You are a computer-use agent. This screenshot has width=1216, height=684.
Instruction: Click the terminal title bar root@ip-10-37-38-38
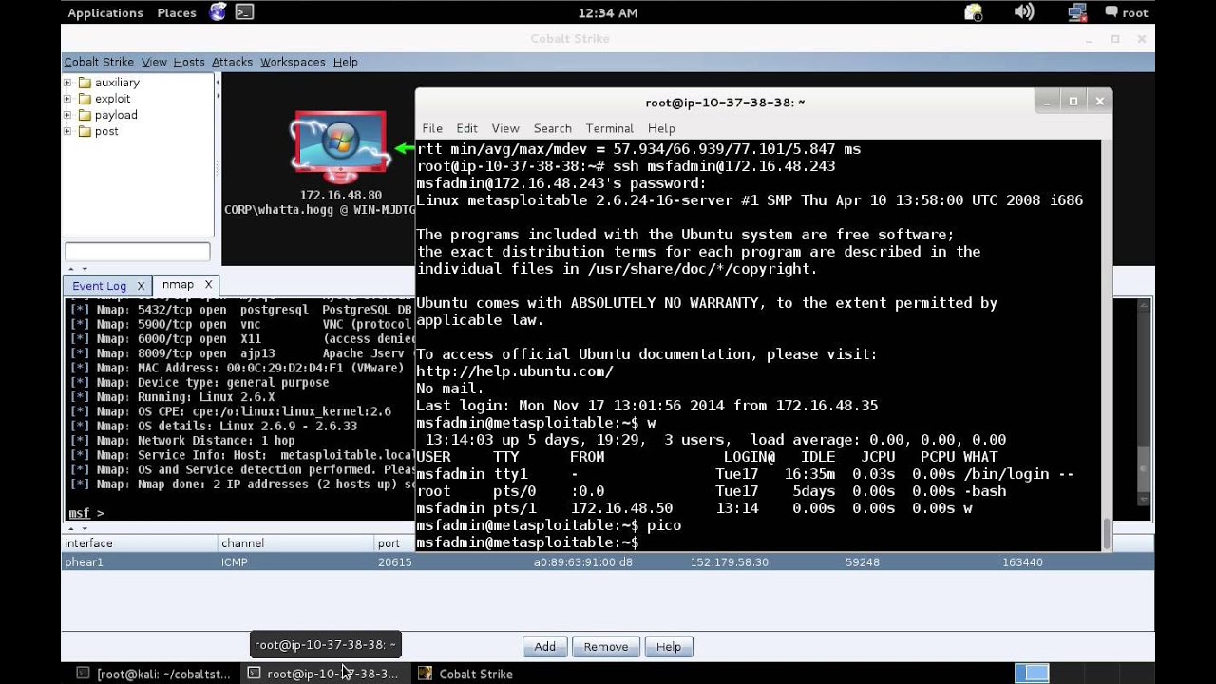tap(725, 103)
